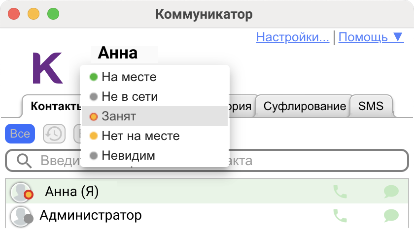Image resolution: width=414 pixels, height=229 pixels.
Task: Click the magnifier icon in search field
Action: (x=24, y=161)
